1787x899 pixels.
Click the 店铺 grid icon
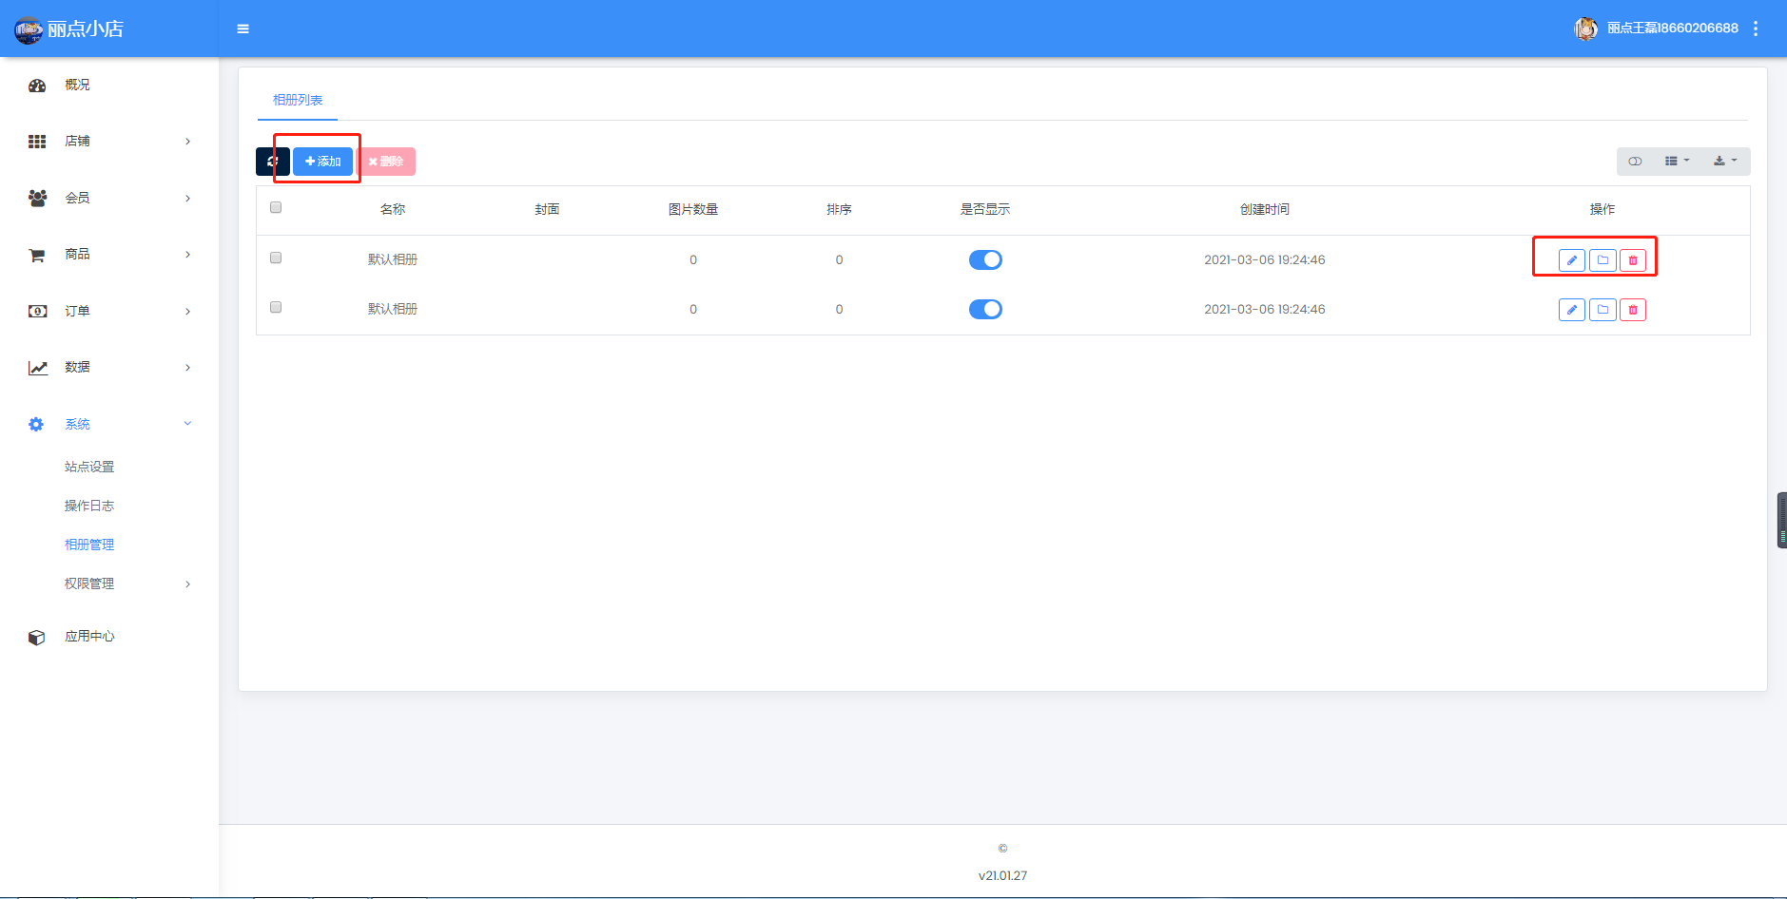click(37, 142)
